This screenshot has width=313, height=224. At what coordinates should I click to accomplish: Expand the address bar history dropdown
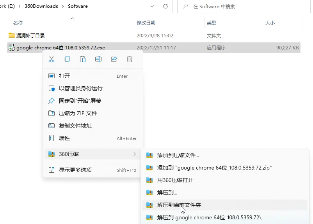coord(152,6)
